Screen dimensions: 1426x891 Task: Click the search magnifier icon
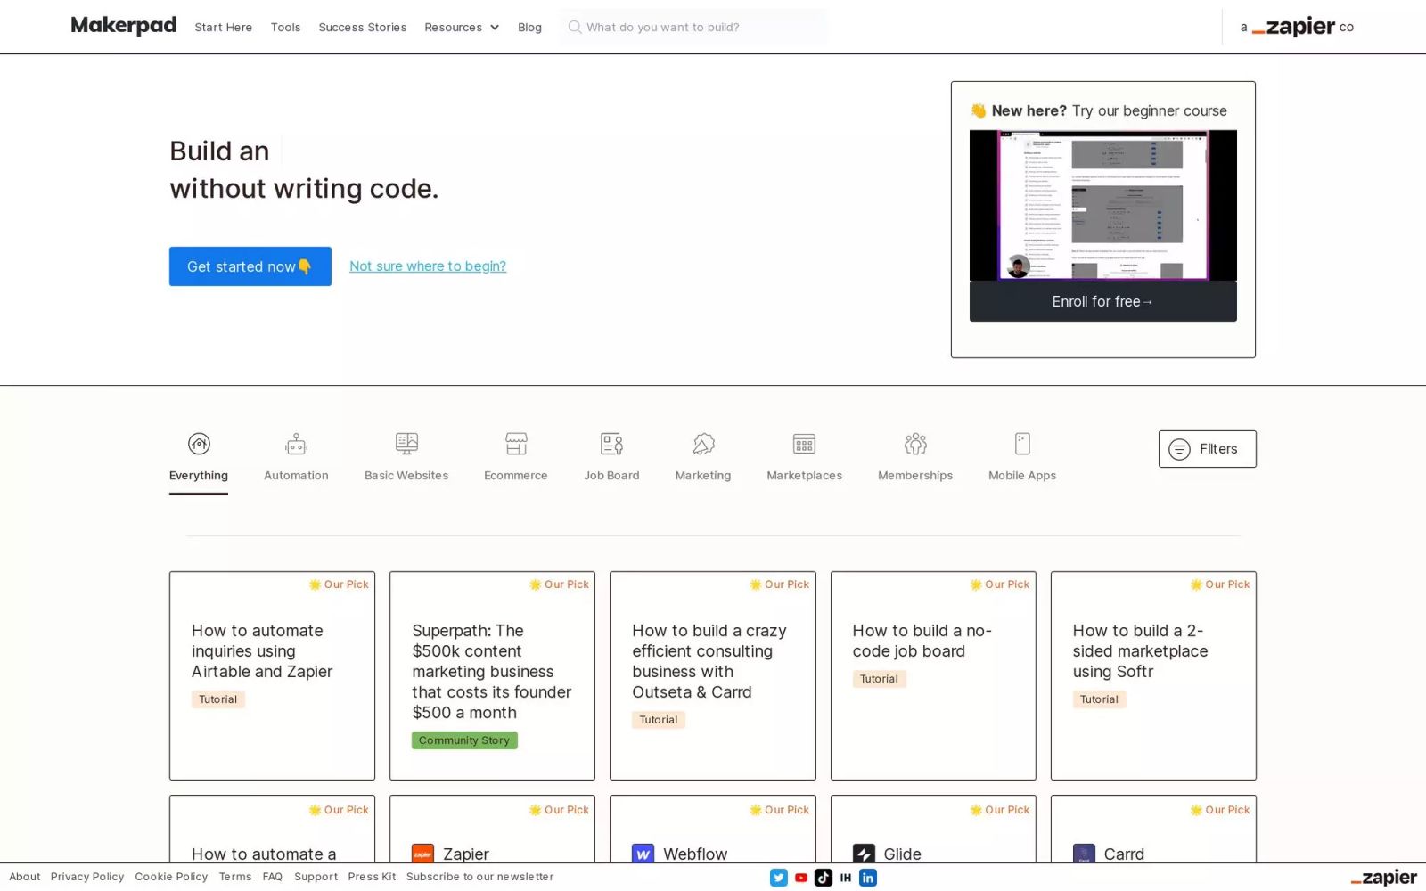(575, 27)
